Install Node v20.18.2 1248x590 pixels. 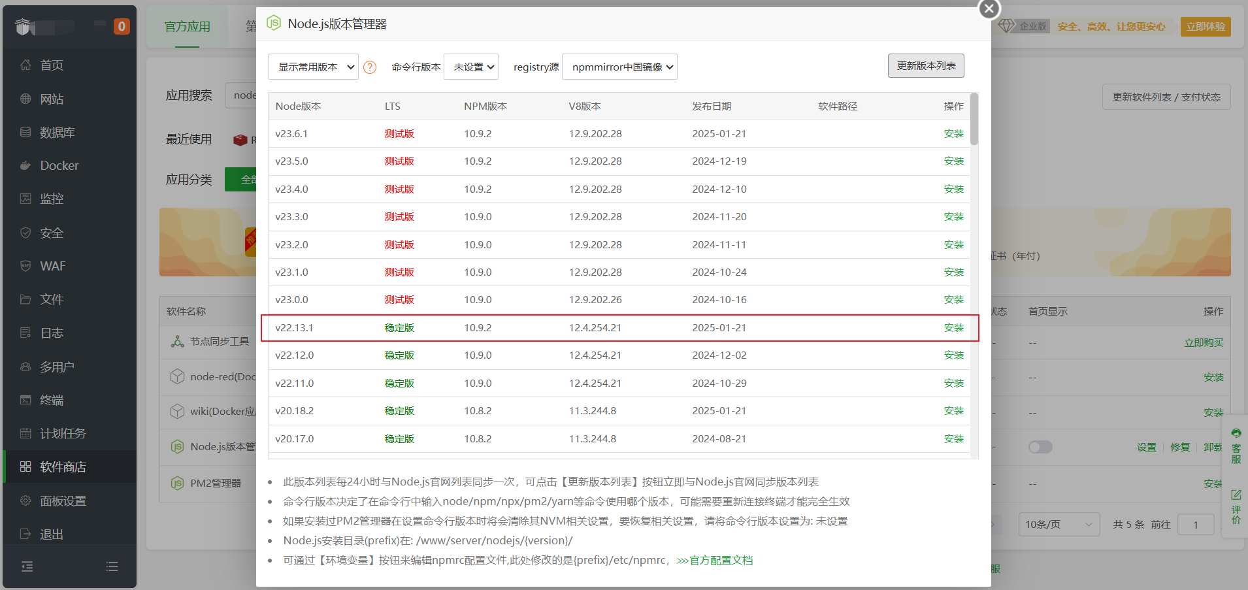[x=953, y=410]
